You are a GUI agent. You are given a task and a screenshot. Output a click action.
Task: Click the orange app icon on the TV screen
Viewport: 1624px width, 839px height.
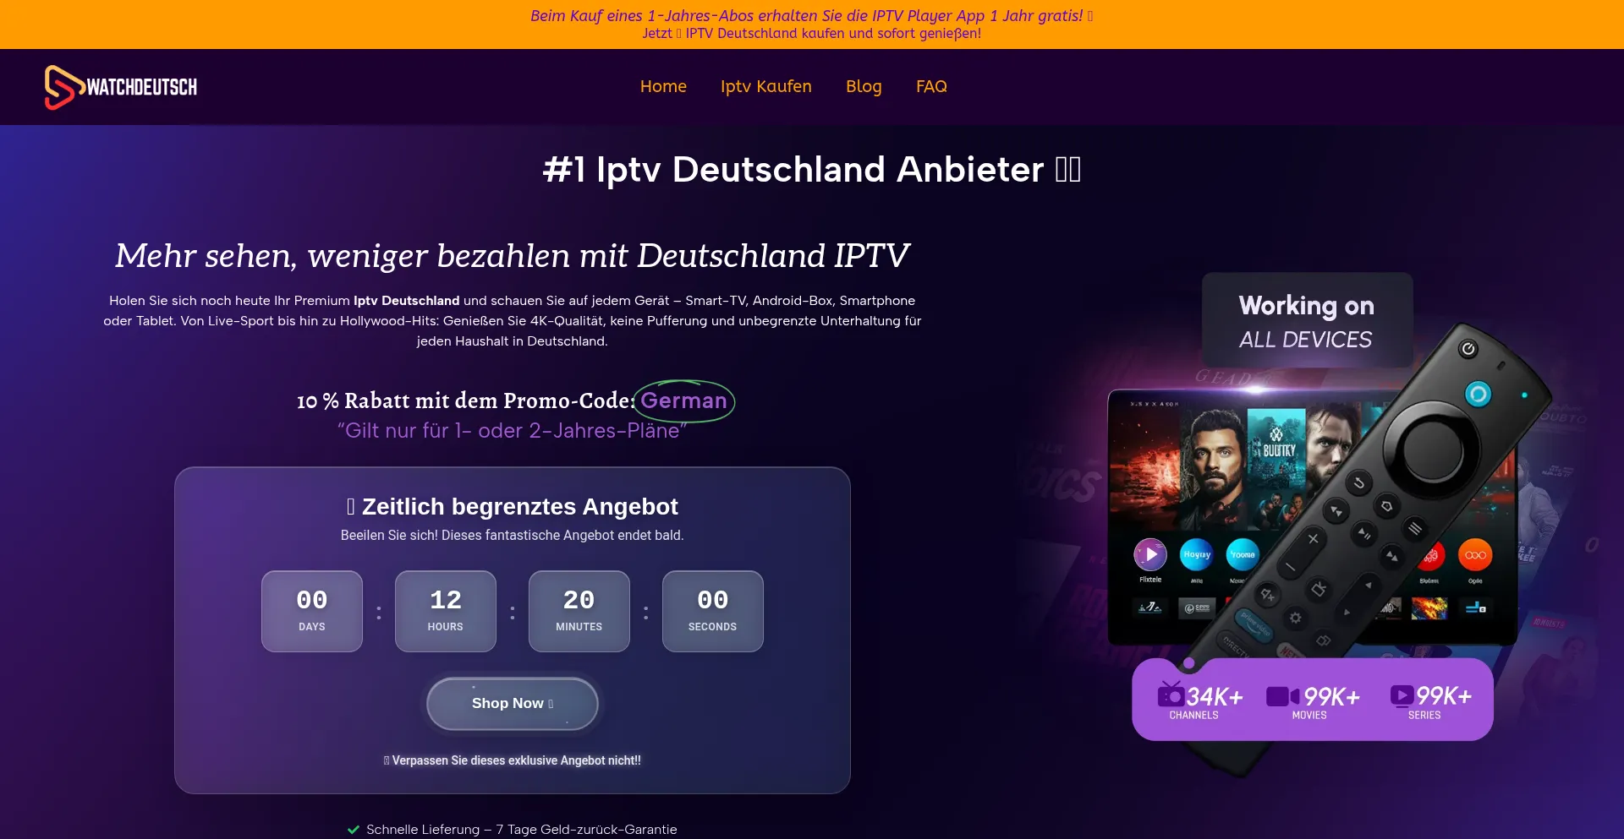coord(1475,555)
